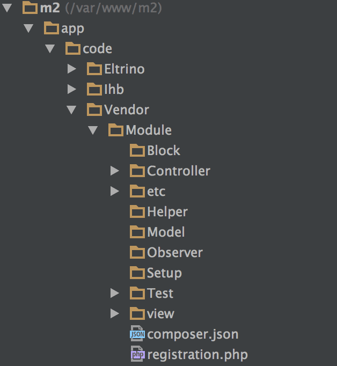Collapse the app folder arrow
This screenshot has width=337, height=366.
[29, 28]
